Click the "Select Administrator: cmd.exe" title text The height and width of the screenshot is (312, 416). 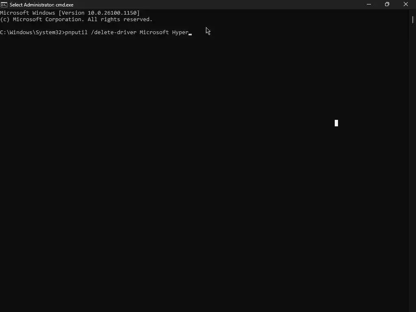(41, 5)
